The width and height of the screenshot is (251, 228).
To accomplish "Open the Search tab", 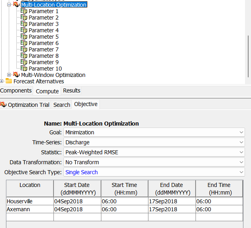I will click(61, 105).
